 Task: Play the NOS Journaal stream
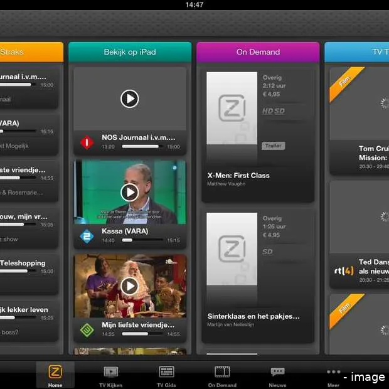click(x=129, y=99)
